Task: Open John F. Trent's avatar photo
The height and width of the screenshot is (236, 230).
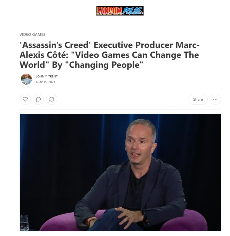Action: click(x=26, y=79)
